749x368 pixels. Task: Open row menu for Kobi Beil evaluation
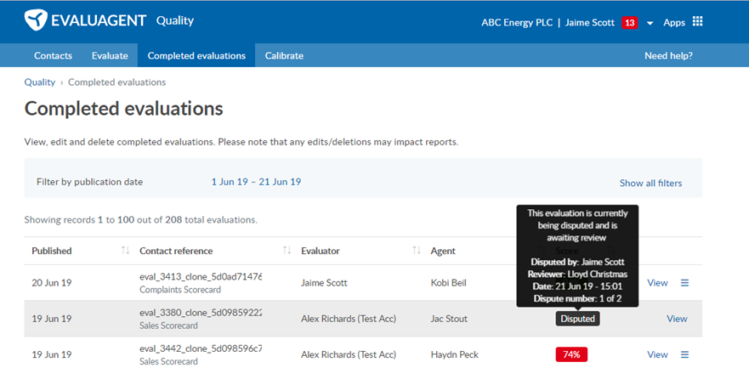(x=684, y=282)
